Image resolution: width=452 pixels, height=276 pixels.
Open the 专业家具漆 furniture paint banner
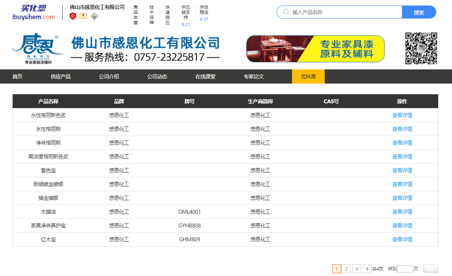[x=315, y=48]
